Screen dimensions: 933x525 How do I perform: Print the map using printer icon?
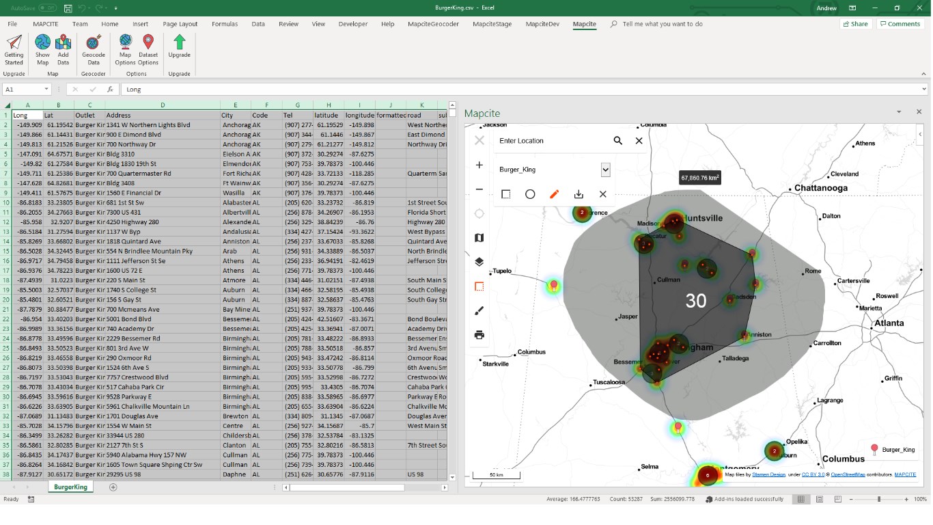479,335
